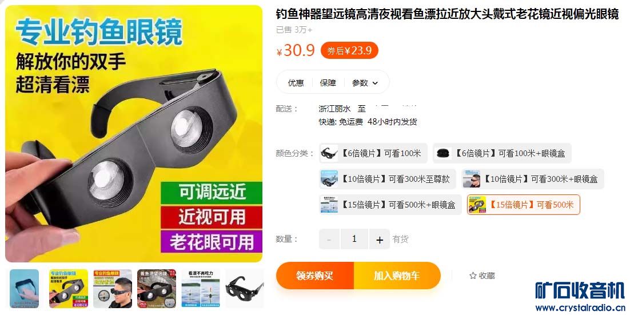View the fishing float comparison thumbnail

pos(201,289)
